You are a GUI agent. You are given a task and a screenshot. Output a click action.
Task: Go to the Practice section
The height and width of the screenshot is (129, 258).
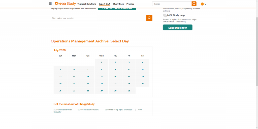(x=130, y=4)
